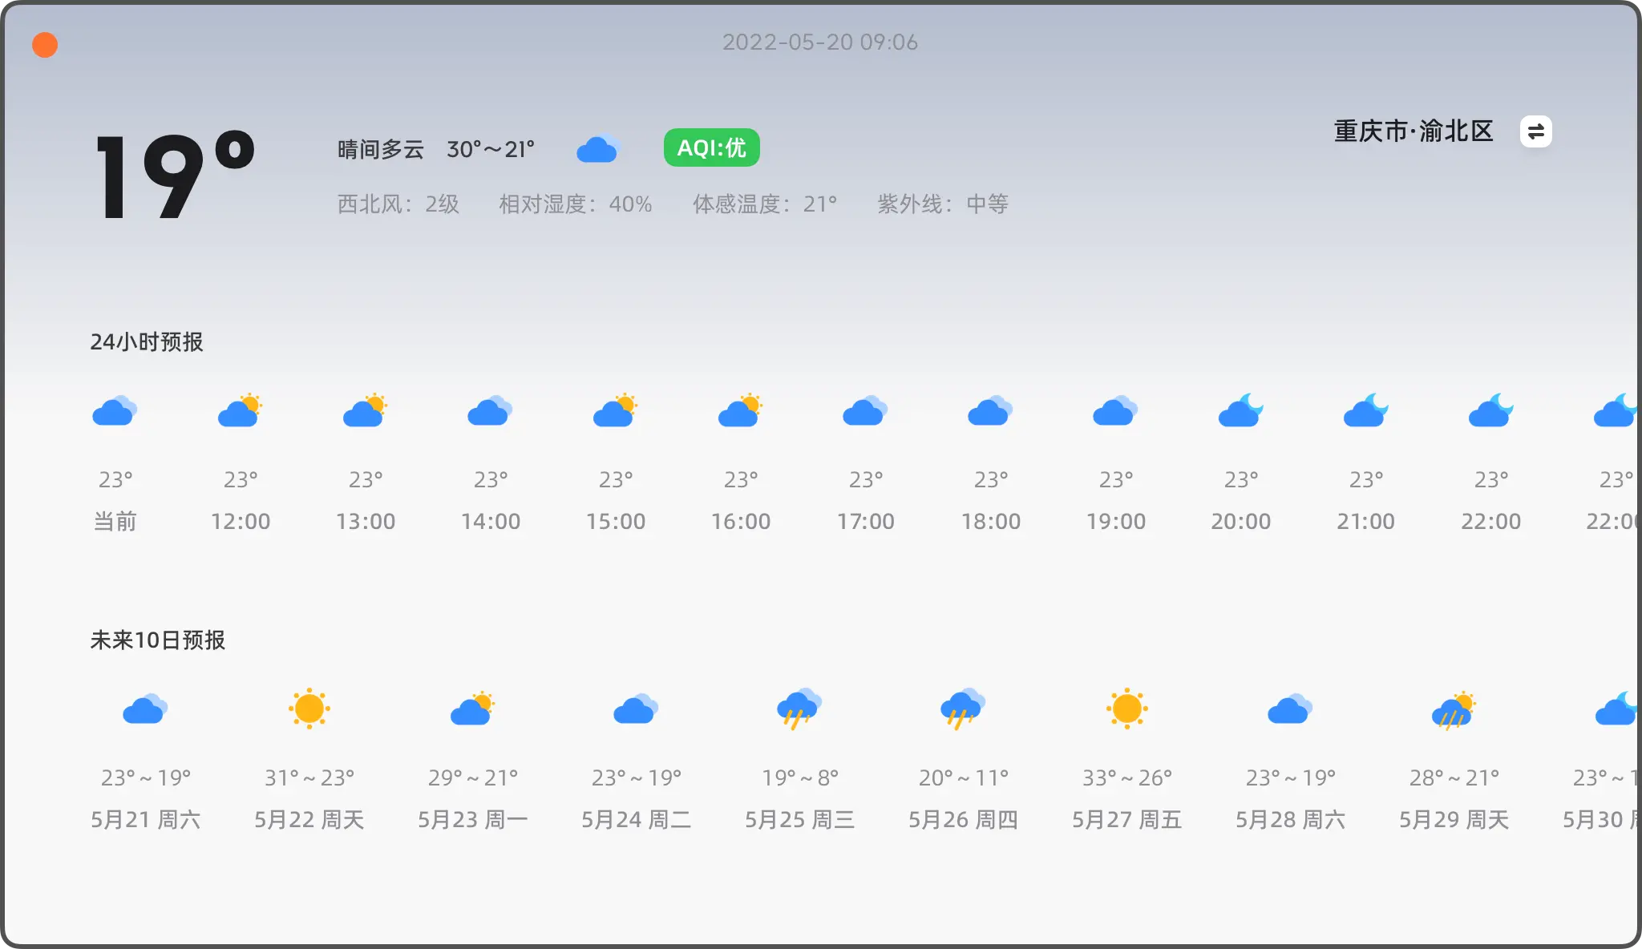Click the 重庆市·渝北区 location label
Screen dimensions: 1642x949
[x=1413, y=131]
